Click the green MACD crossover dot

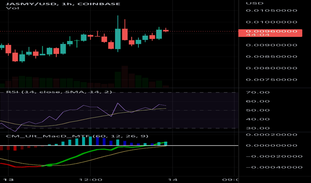(x=49, y=165)
